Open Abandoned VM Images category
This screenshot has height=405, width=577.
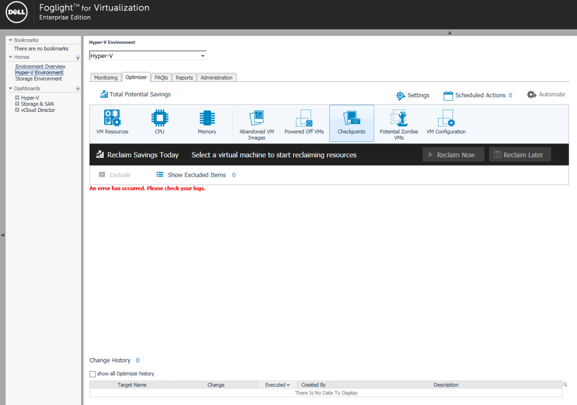click(x=256, y=125)
